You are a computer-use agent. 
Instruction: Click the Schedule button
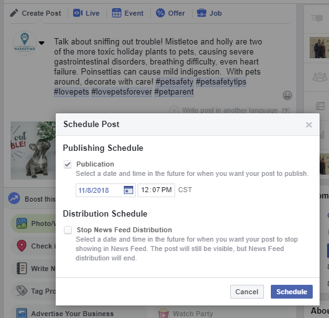pyautogui.click(x=291, y=292)
